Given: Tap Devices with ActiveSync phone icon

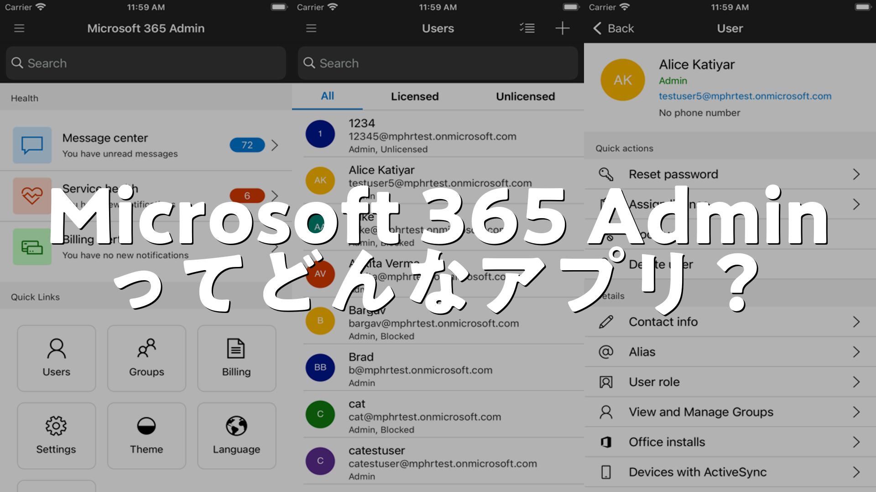Looking at the screenshot, I should [606, 472].
